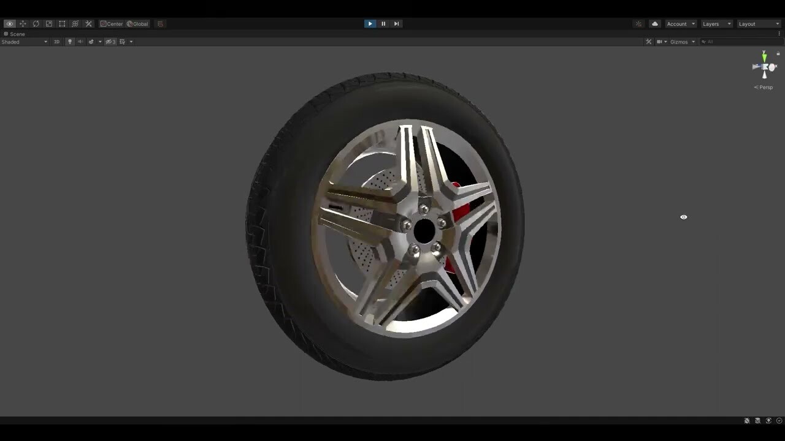
Task: Open the custom editor tools wrench icon
Action: click(x=88, y=23)
